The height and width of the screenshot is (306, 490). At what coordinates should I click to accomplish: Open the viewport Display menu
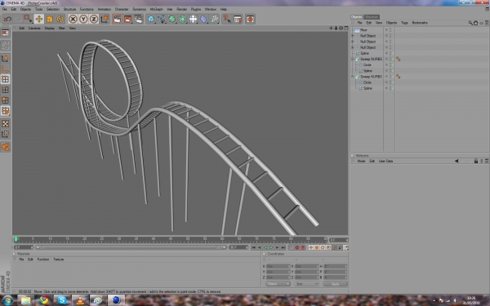[49, 28]
